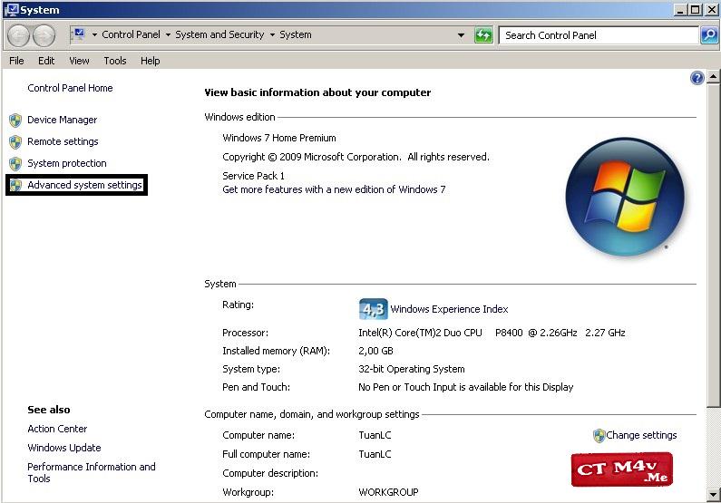Open the Tools menu
Screen dimensions: 721x503
tap(115, 61)
